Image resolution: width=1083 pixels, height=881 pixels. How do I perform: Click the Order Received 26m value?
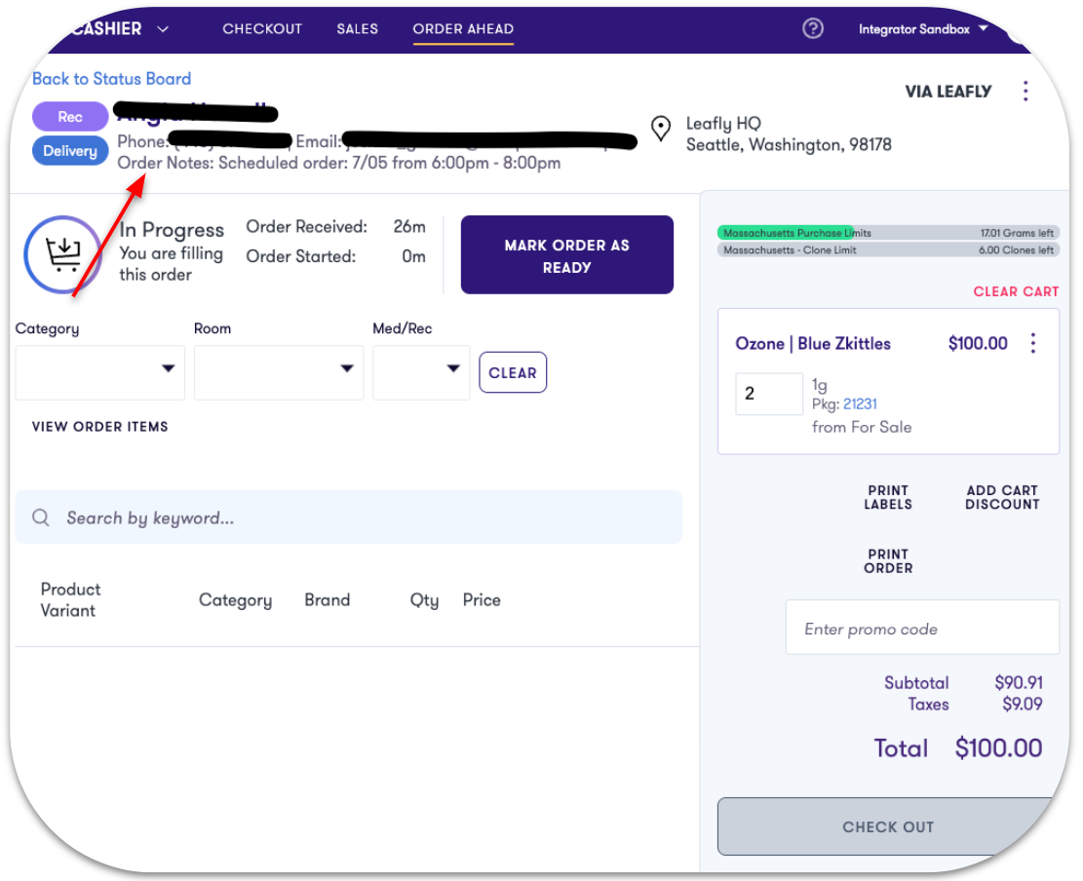coord(409,226)
